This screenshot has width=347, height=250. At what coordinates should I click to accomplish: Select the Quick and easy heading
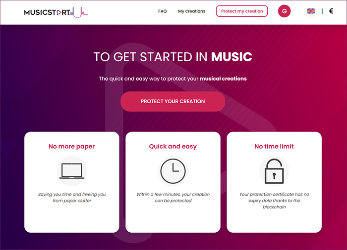(173, 147)
